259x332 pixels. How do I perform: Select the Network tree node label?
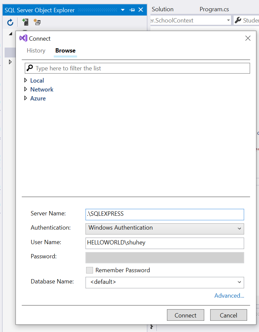coord(42,89)
